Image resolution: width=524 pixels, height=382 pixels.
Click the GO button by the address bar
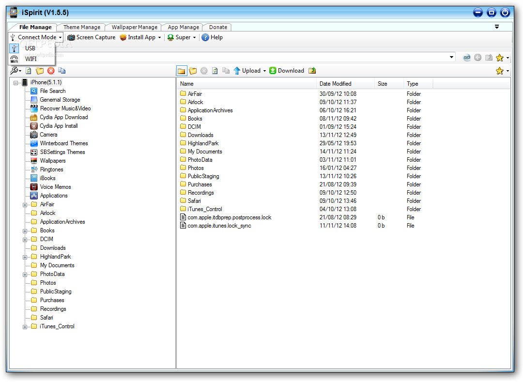pos(467,58)
